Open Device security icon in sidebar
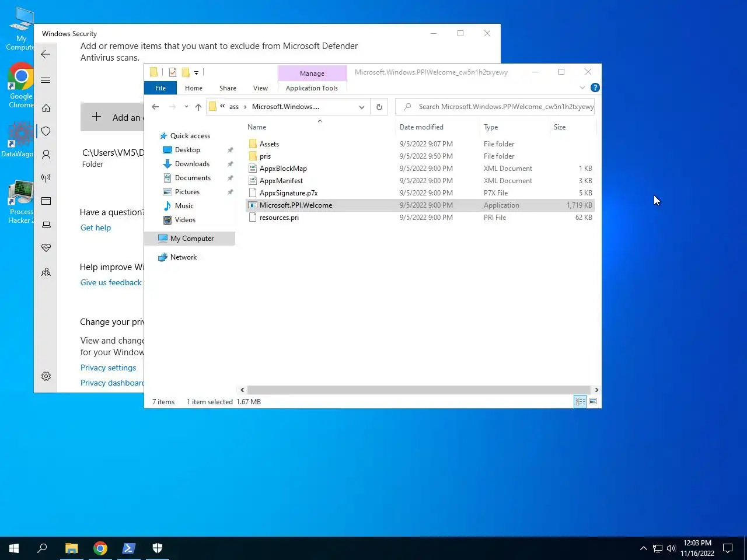 tap(46, 225)
